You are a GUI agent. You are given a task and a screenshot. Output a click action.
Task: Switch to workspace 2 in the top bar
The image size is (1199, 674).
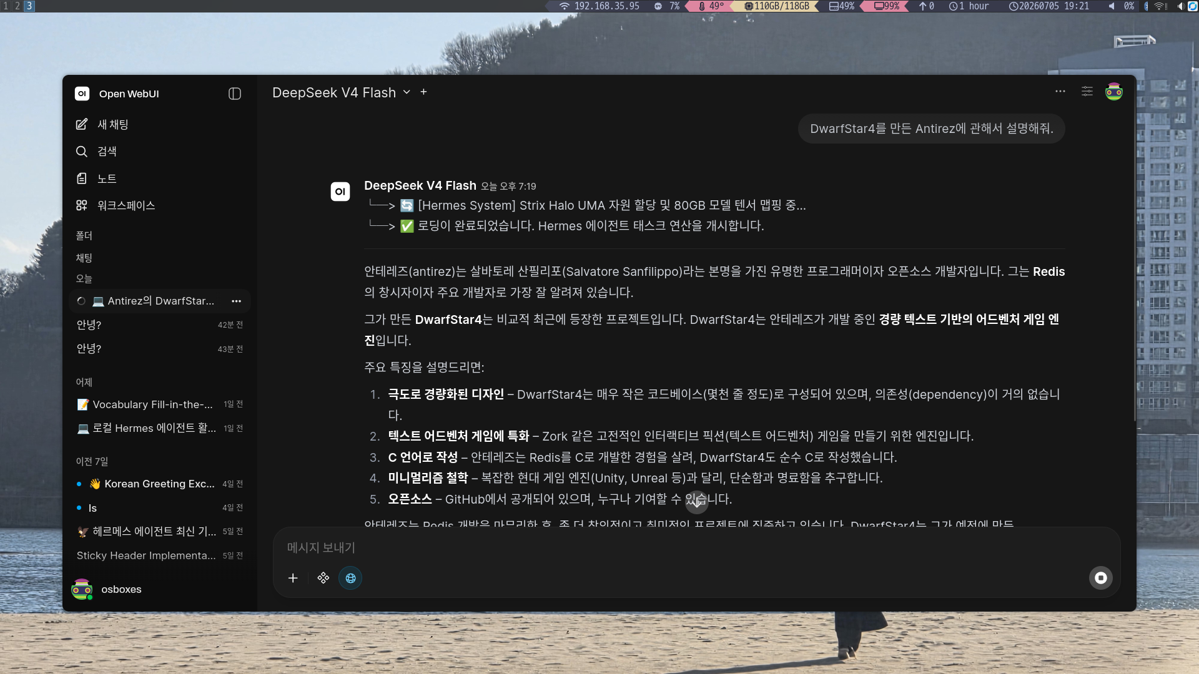pyautogui.click(x=17, y=6)
